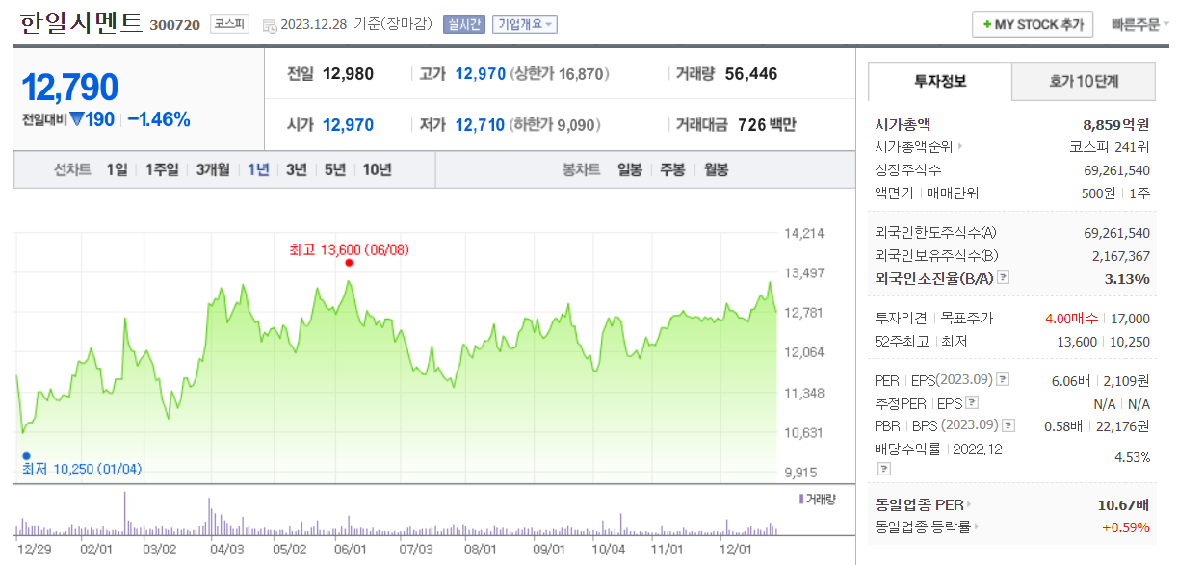This screenshot has height=565, width=1178.
Task: Click the MY STOCK 추가 button
Action: [x=1033, y=25]
